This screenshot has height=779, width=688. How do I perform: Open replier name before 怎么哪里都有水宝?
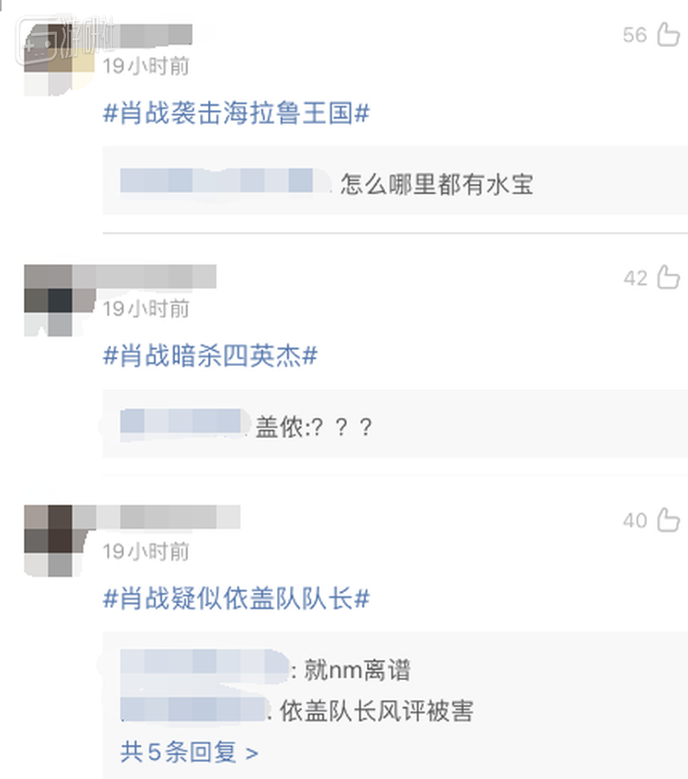(225, 181)
